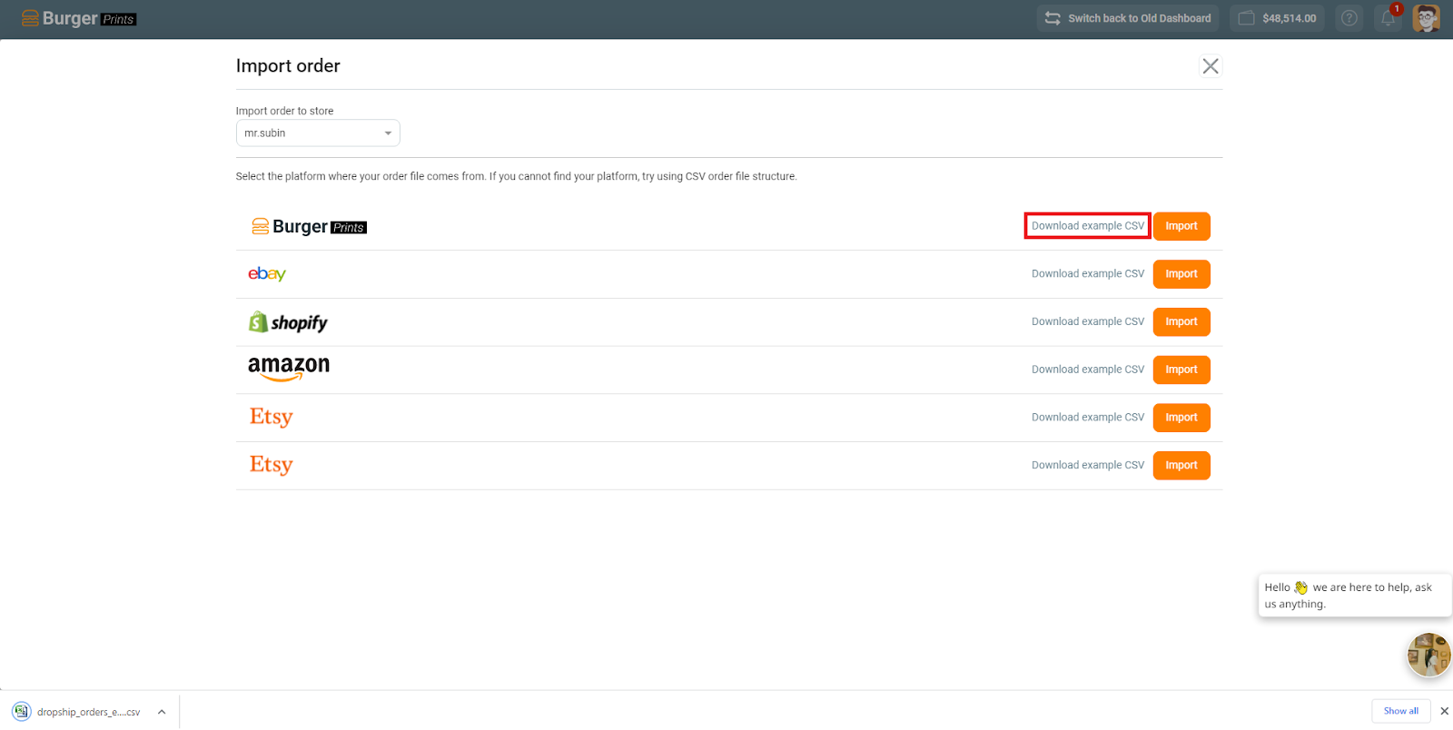
Task: Click the Shopify platform logo
Action: [x=288, y=322]
